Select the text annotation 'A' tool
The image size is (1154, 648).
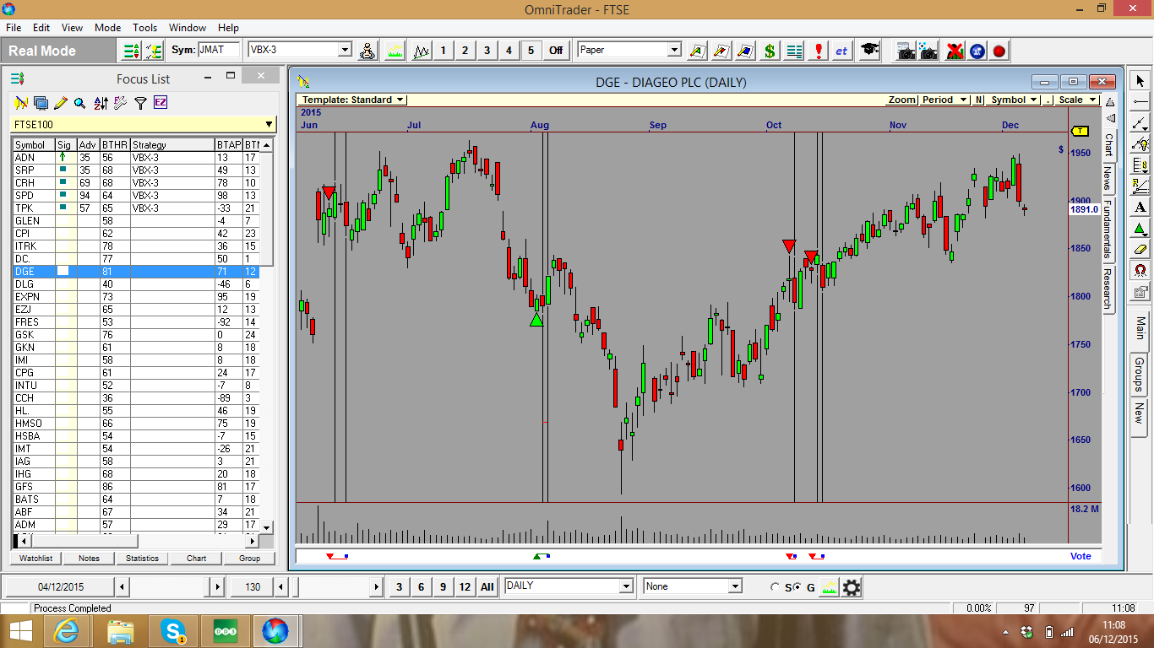click(1140, 208)
